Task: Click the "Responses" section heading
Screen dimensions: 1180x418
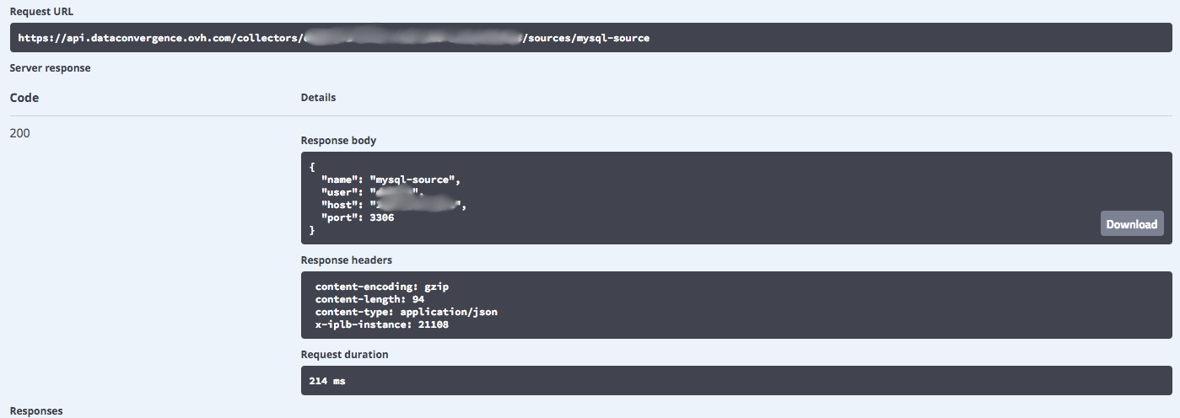Action: 36,411
